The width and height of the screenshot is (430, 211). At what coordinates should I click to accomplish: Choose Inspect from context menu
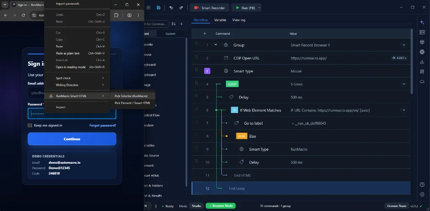click(77, 107)
